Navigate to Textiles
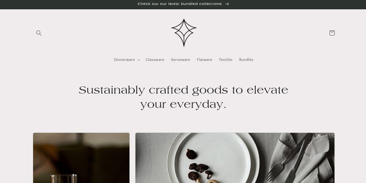Screen dimensions: 366x183 [226, 60]
